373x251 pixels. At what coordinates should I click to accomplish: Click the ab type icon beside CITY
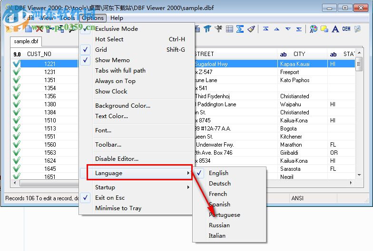283,54
